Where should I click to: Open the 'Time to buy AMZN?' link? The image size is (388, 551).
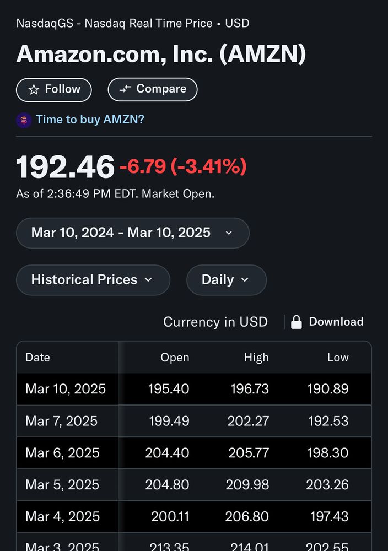[90, 120]
